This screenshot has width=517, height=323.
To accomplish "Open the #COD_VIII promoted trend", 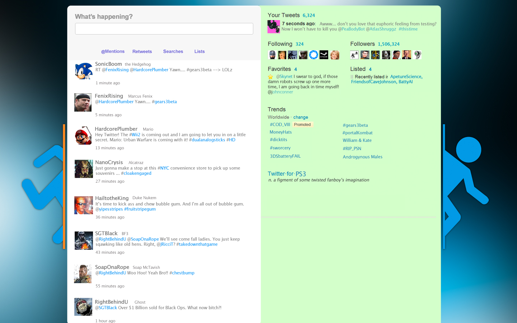I will [x=280, y=125].
